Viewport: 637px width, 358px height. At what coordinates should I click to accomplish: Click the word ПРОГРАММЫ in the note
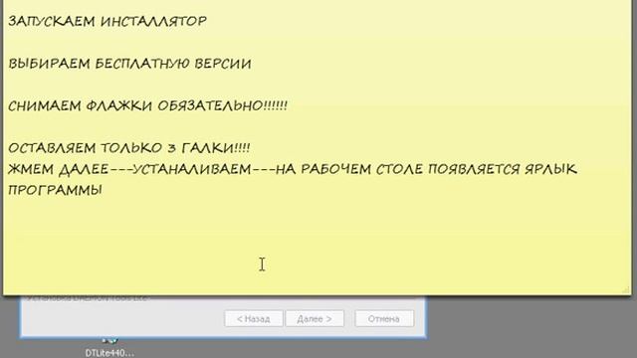(x=56, y=190)
